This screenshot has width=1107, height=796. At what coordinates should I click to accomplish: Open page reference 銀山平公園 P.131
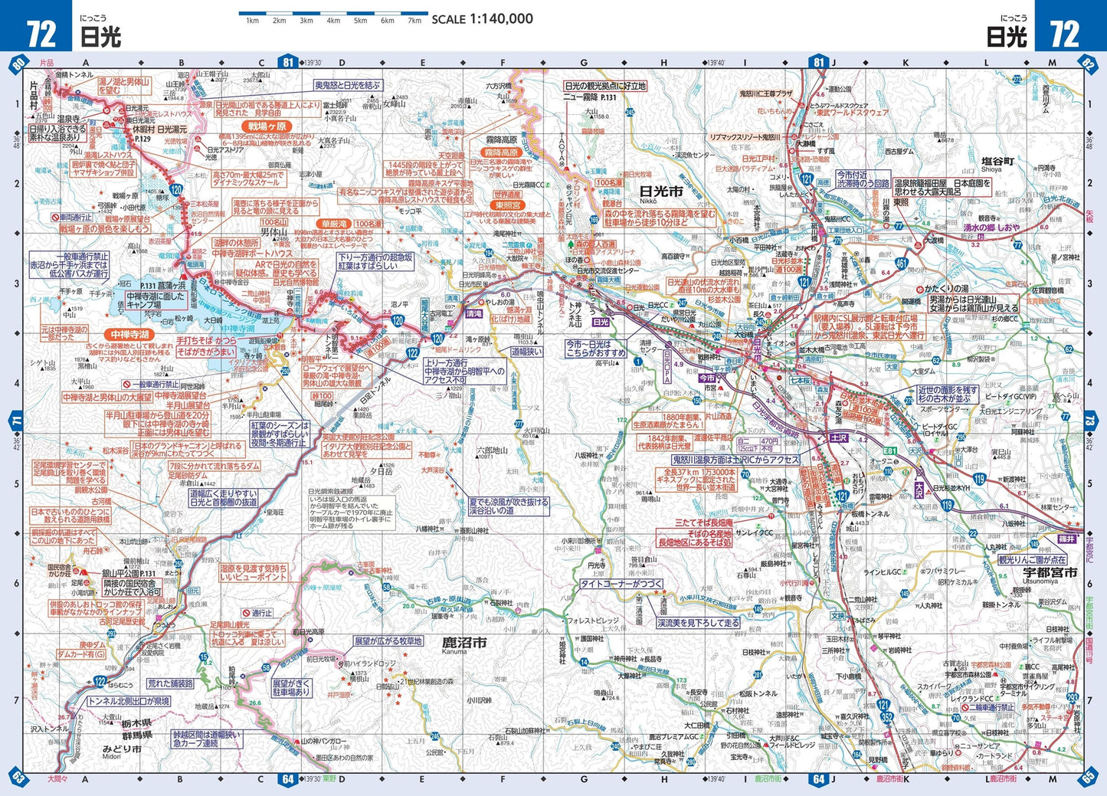[129, 573]
